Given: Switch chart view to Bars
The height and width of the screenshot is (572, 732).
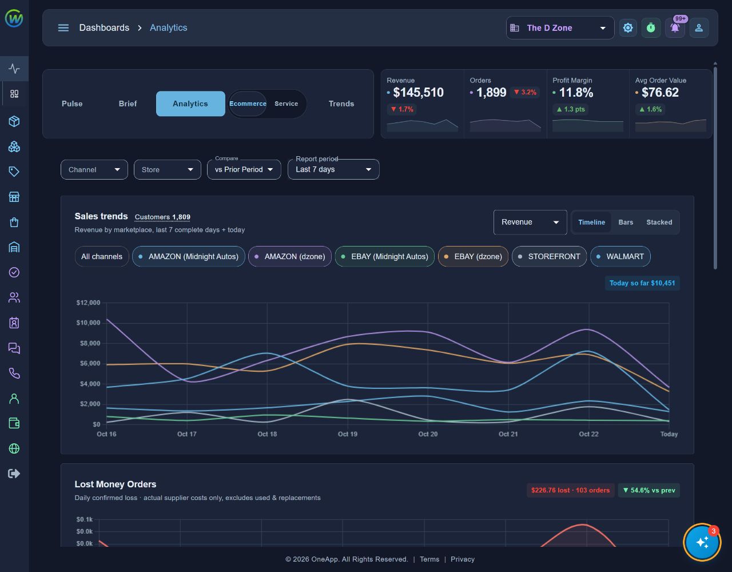Looking at the screenshot, I should pyautogui.click(x=626, y=222).
